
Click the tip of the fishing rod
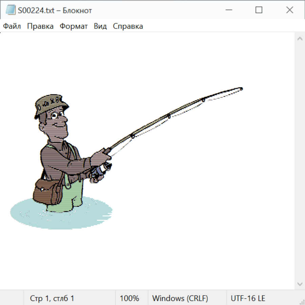[x=241, y=89]
